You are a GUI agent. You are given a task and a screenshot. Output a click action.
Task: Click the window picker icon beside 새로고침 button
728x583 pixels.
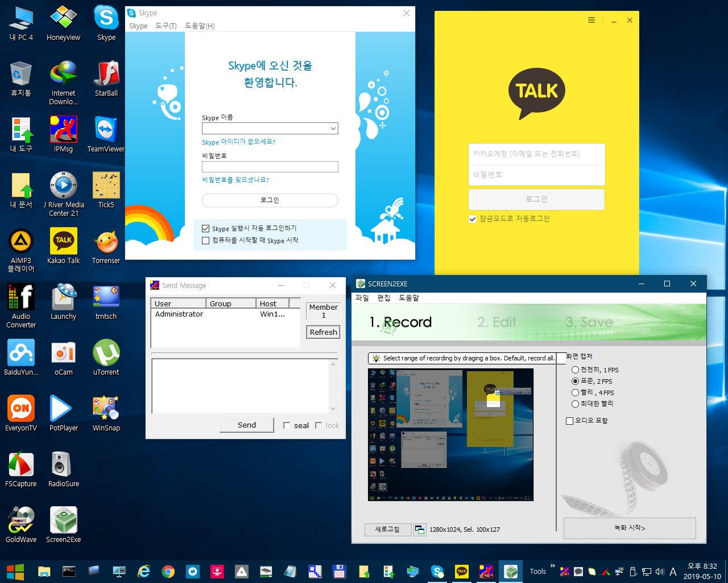pos(419,529)
